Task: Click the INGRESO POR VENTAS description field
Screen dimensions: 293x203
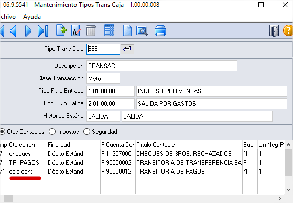Action: pos(212,91)
